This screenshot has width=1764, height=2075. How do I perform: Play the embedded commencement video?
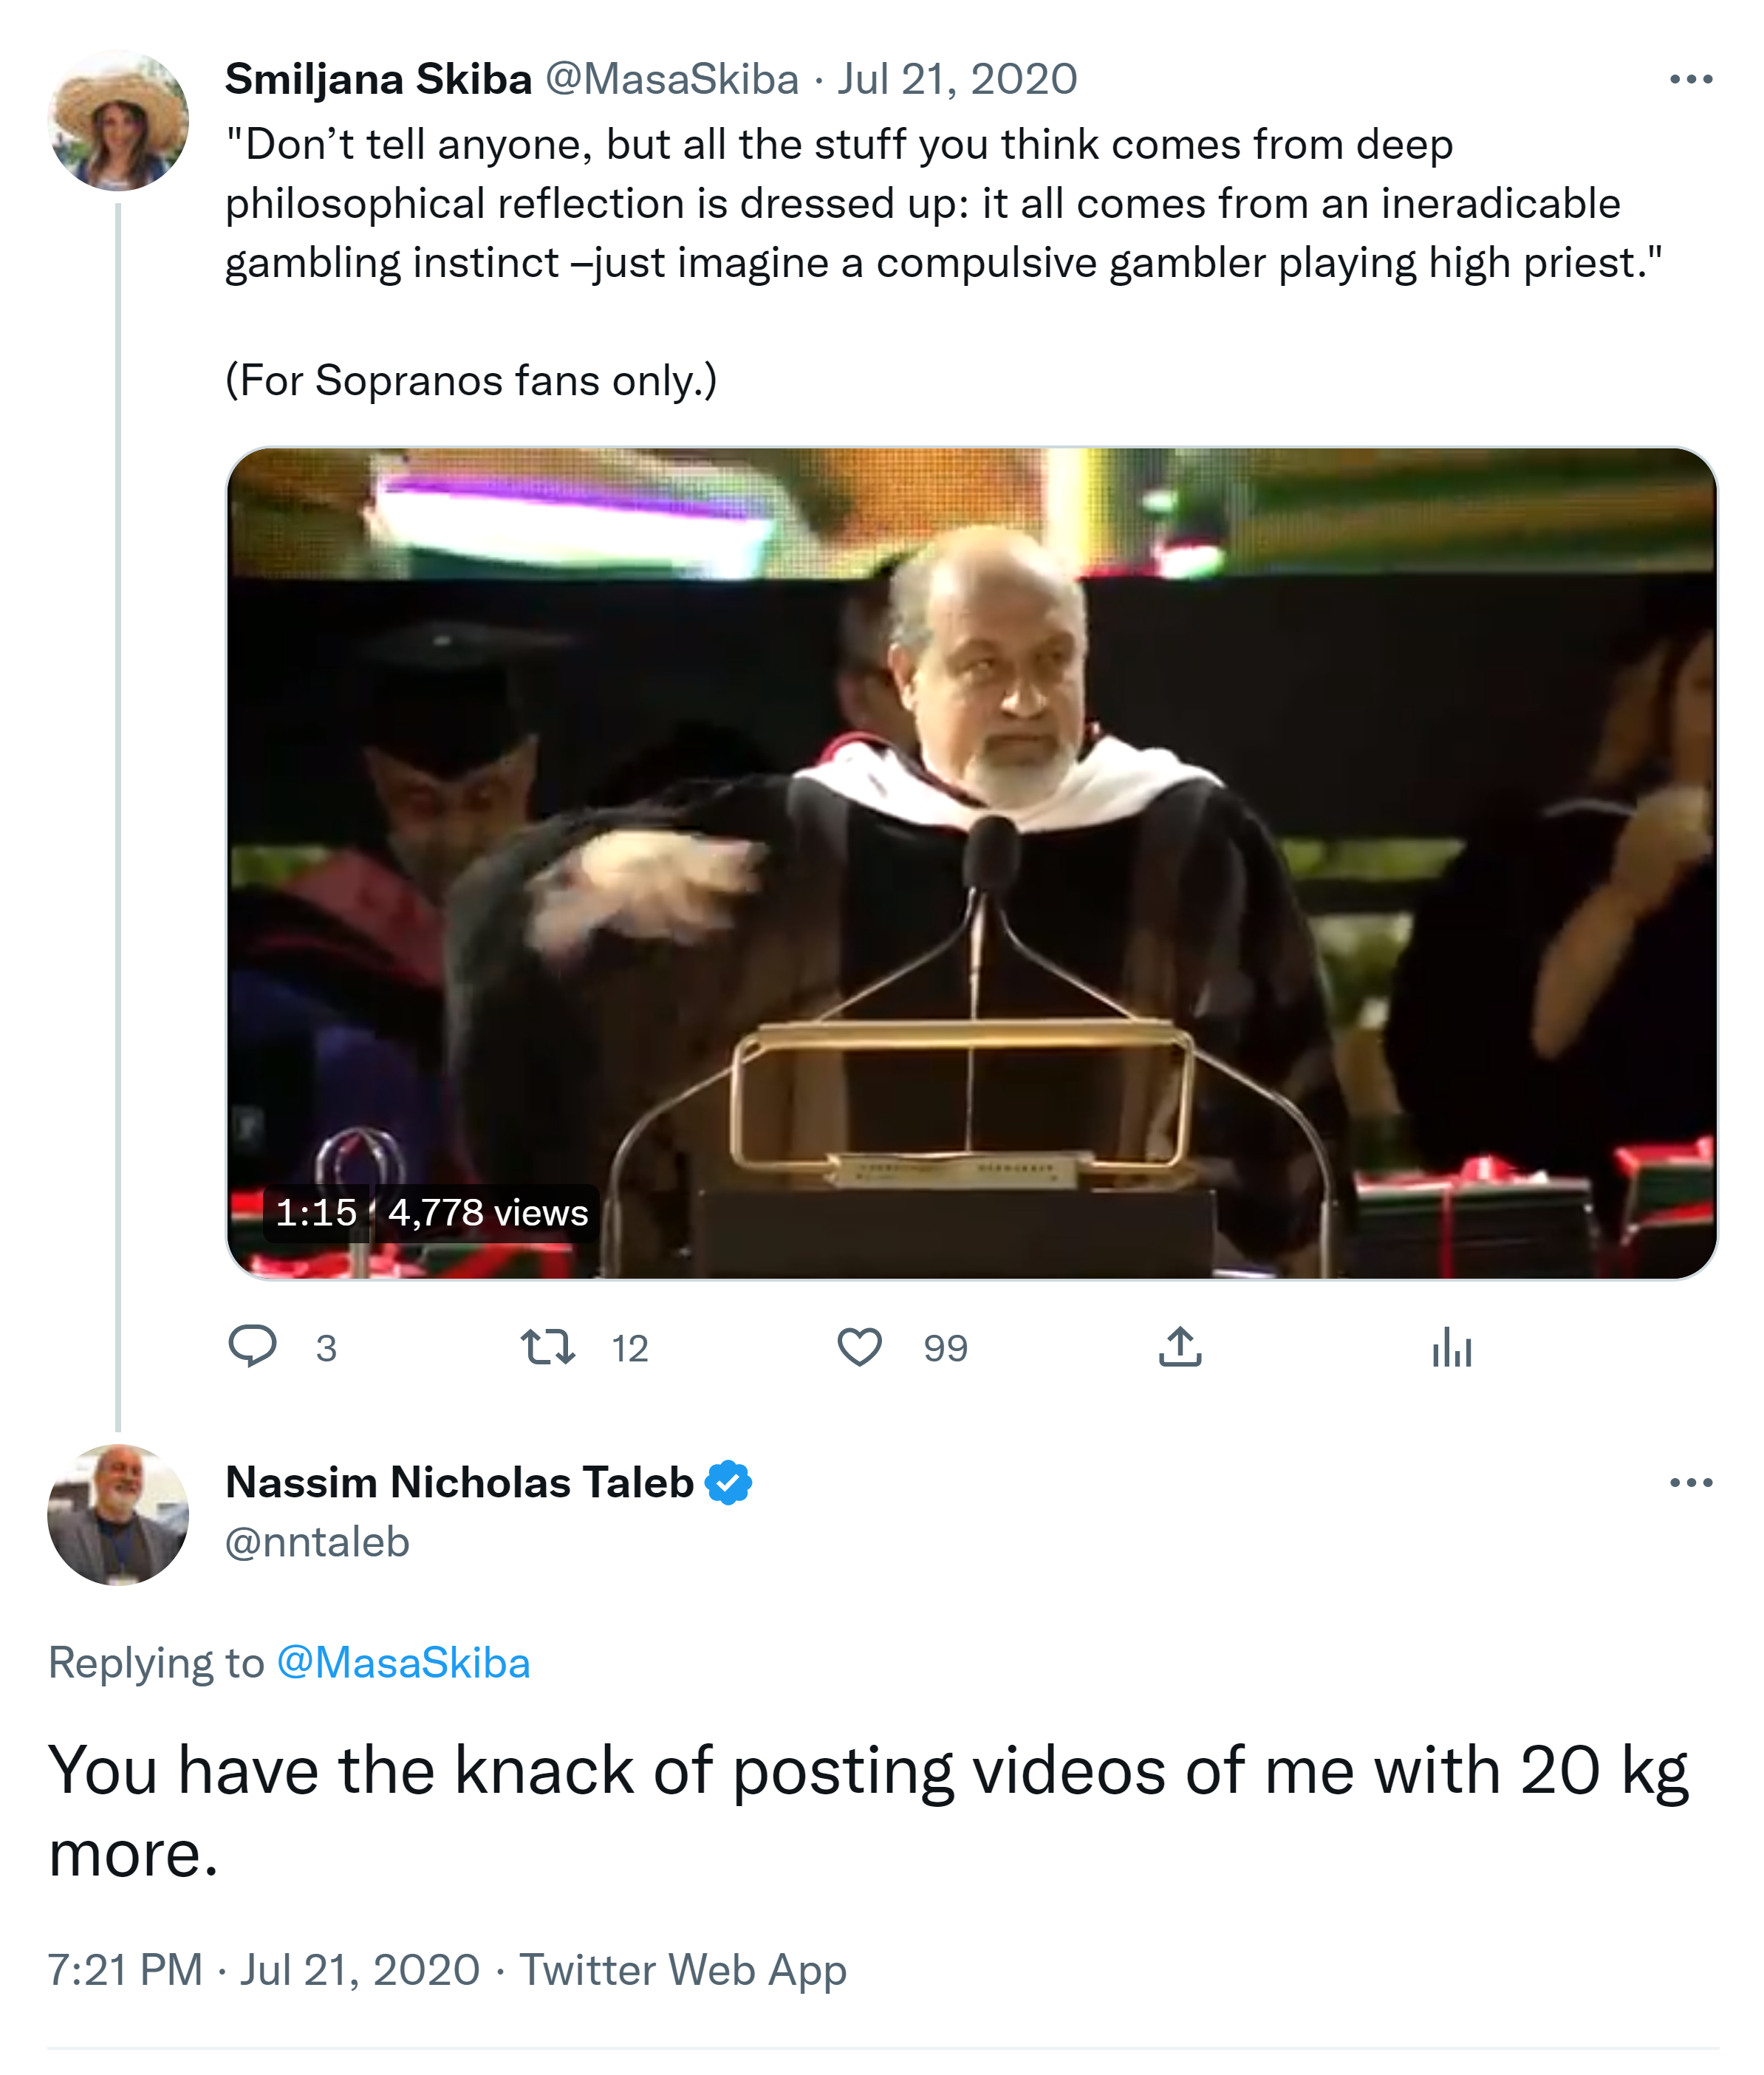coord(971,862)
